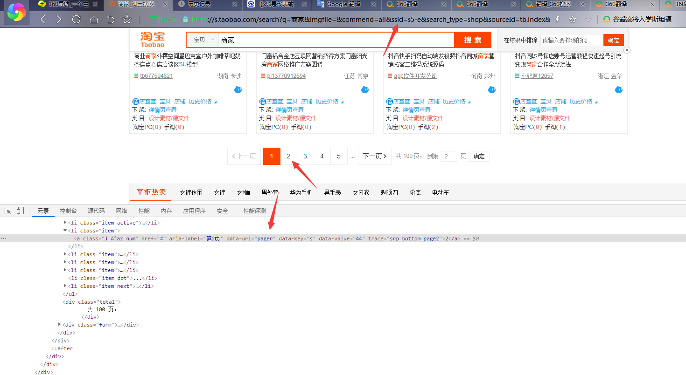Open the 宝贝 search type dropdown
Image resolution: width=686 pixels, height=375 pixels.
point(203,40)
